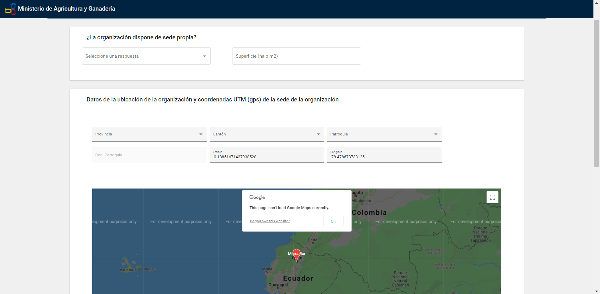The height and width of the screenshot is (294, 600).
Task: Click the scrollbar up arrow
Action: pyautogui.click(x=597, y=2)
